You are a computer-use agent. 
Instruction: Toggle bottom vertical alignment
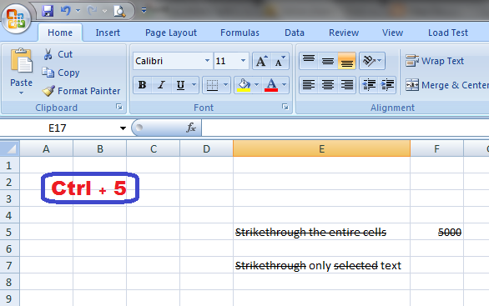(x=346, y=61)
